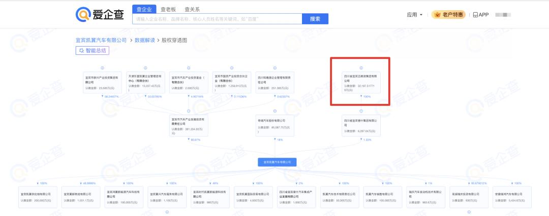The image size is (549, 216).
Task: Switch to the 查老板 tab
Action: (x=168, y=9)
